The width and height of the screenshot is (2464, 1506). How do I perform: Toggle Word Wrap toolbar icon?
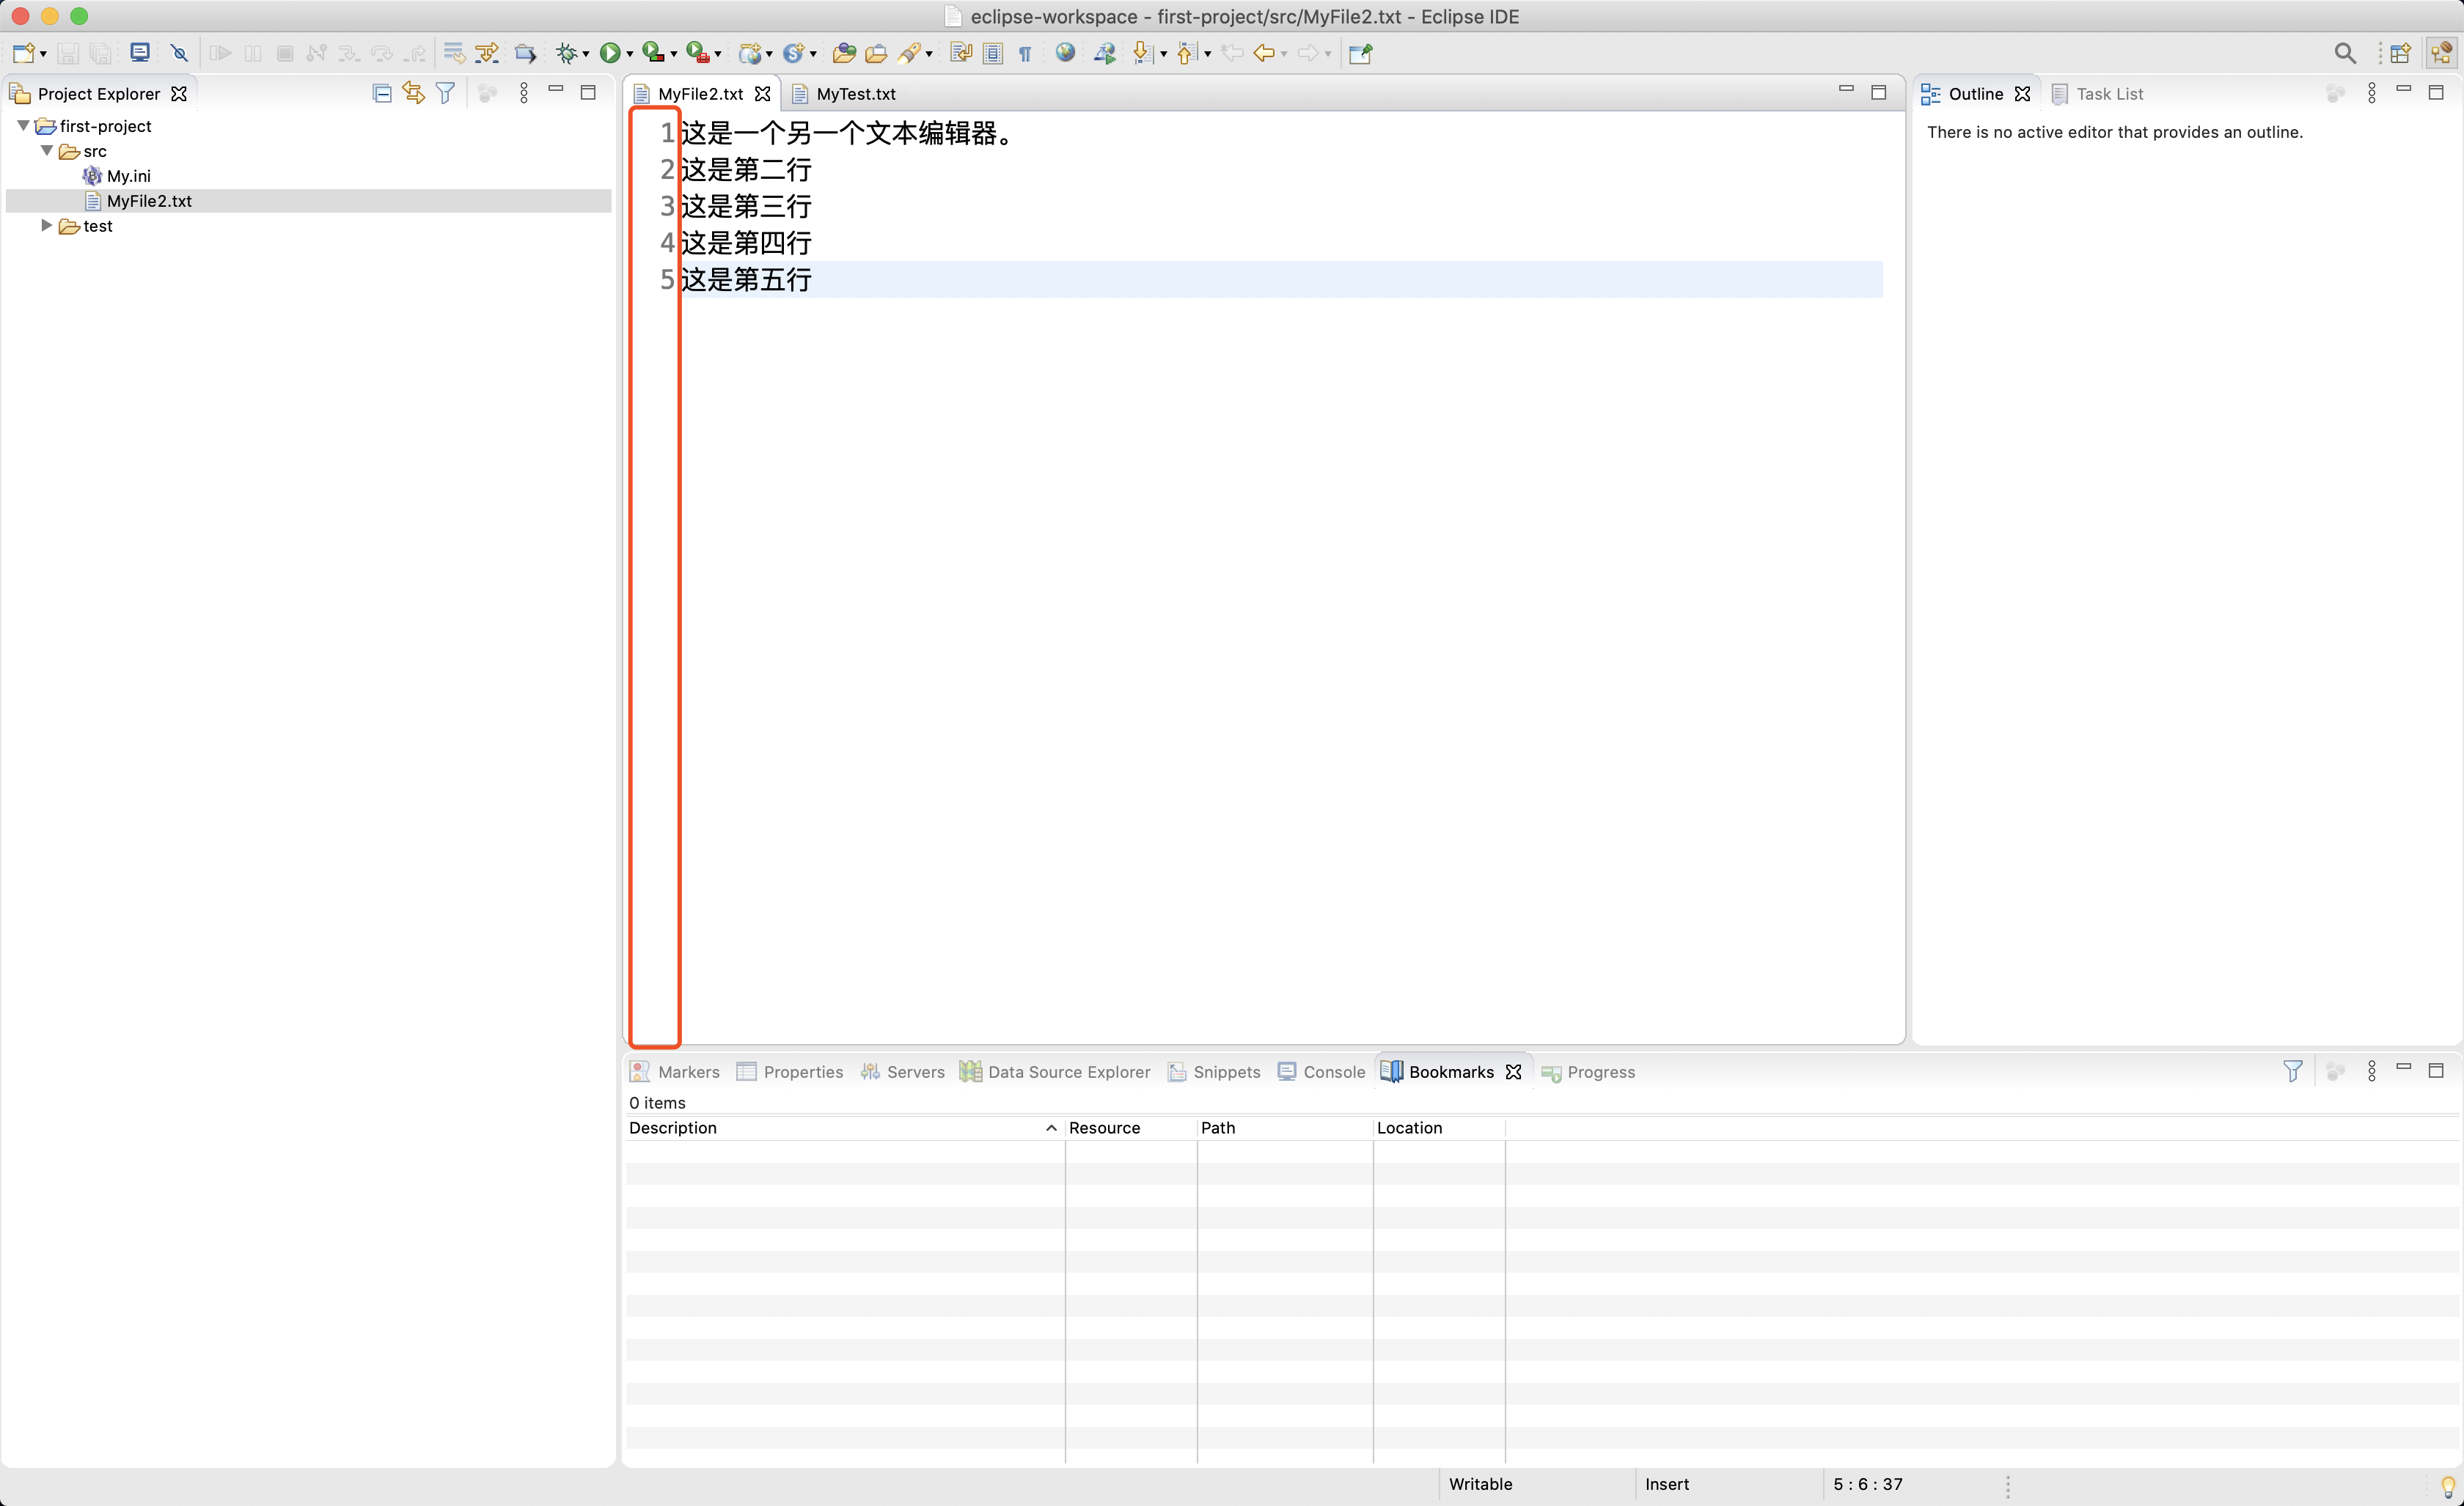click(961, 53)
